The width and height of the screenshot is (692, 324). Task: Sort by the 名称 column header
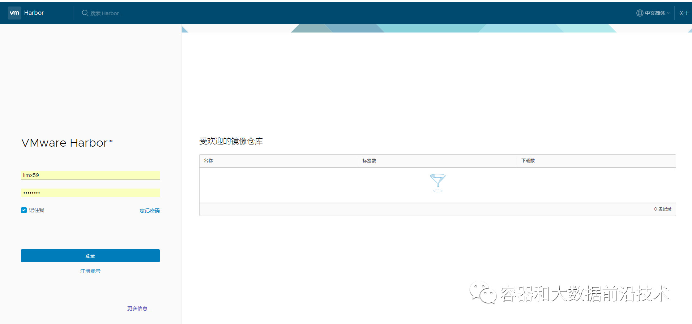208,161
